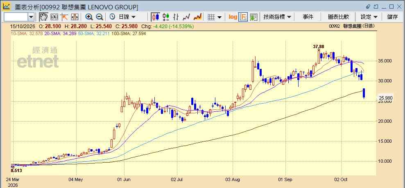405x188 pixels.
Task: Click the 01 Jun date axis label
Action: (x=124, y=179)
